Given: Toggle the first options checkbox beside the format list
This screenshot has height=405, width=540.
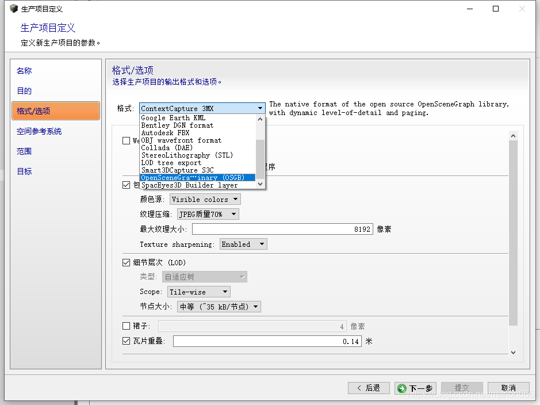Looking at the screenshot, I should click(x=126, y=140).
